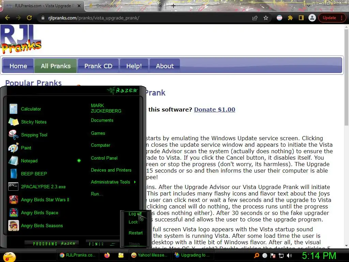Open the round white tray icon

(264, 256)
